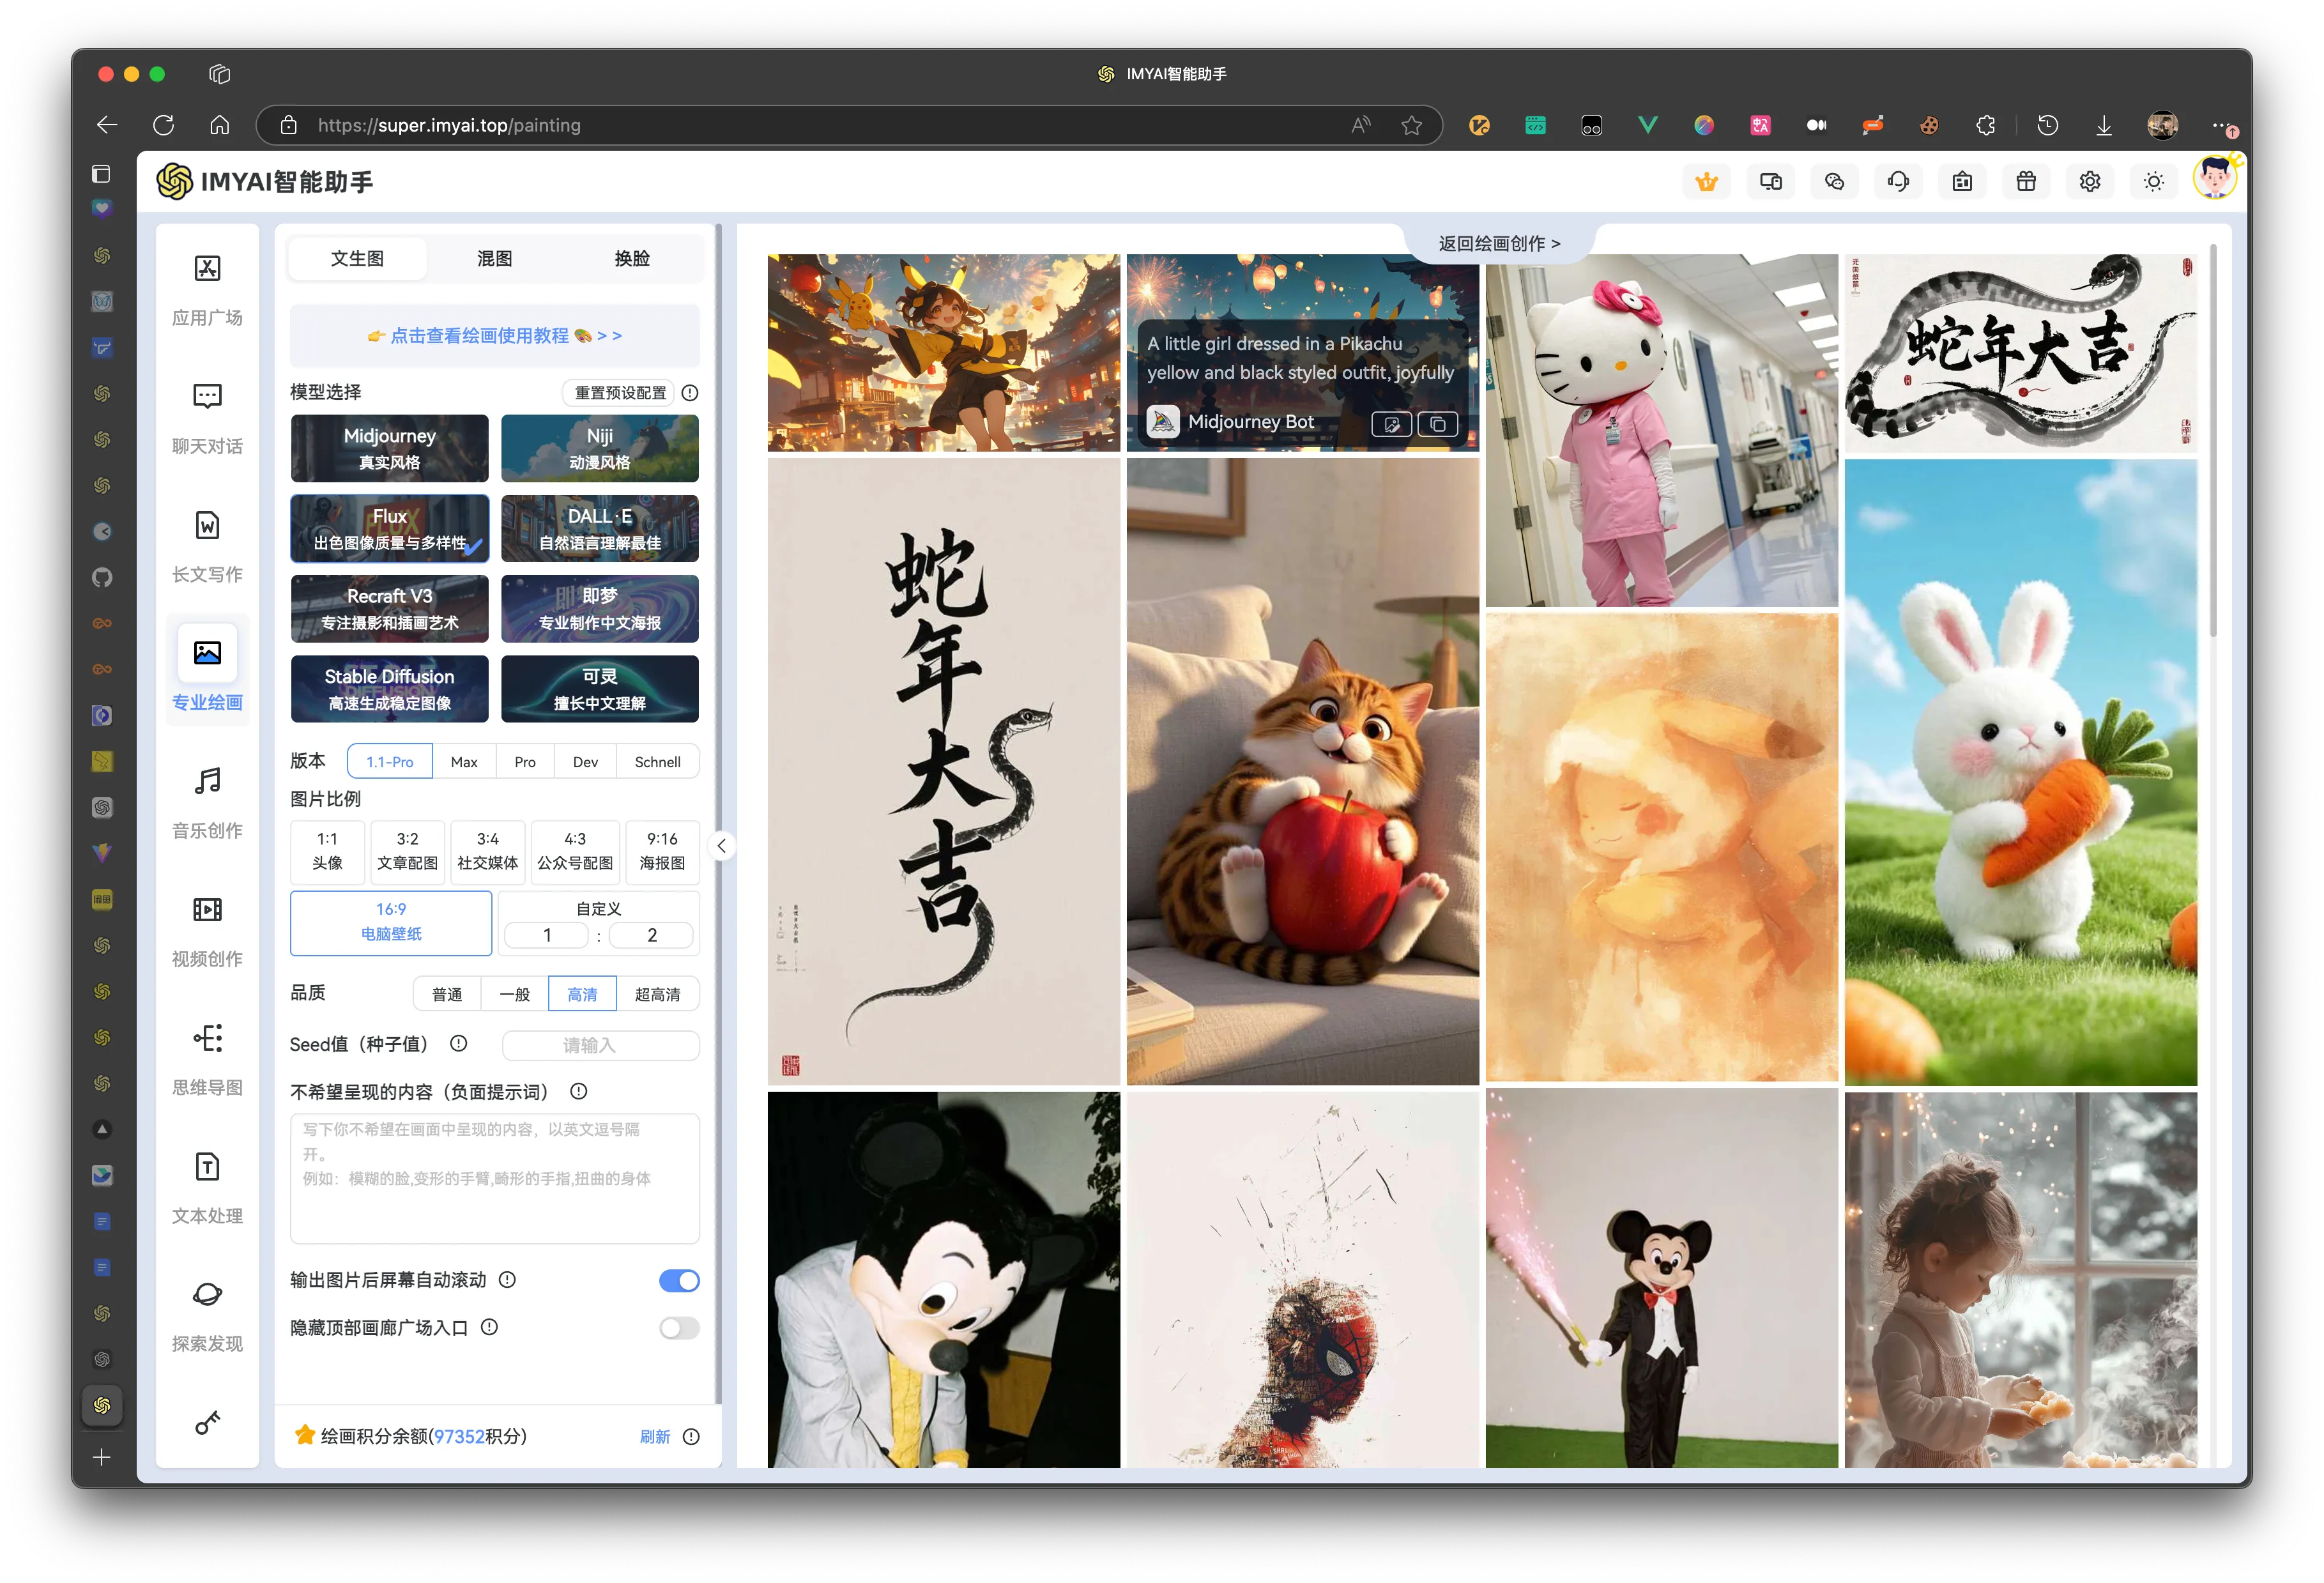The image size is (2324, 1583).
Task: Choose the 1:1 头像 aspect ratio
Action: point(327,851)
